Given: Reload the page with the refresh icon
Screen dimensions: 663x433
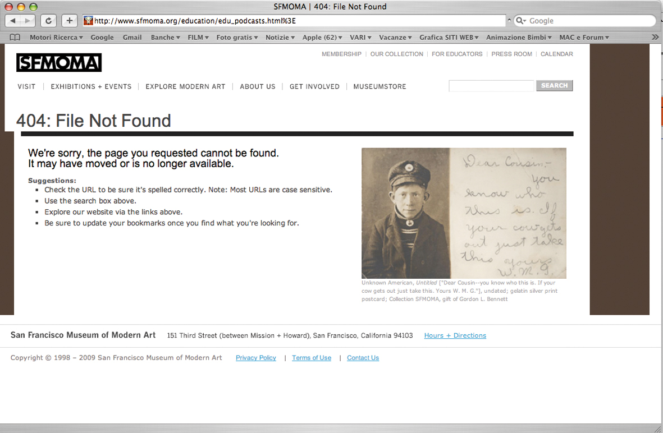Looking at the screenshot, I should coord(49,20).
